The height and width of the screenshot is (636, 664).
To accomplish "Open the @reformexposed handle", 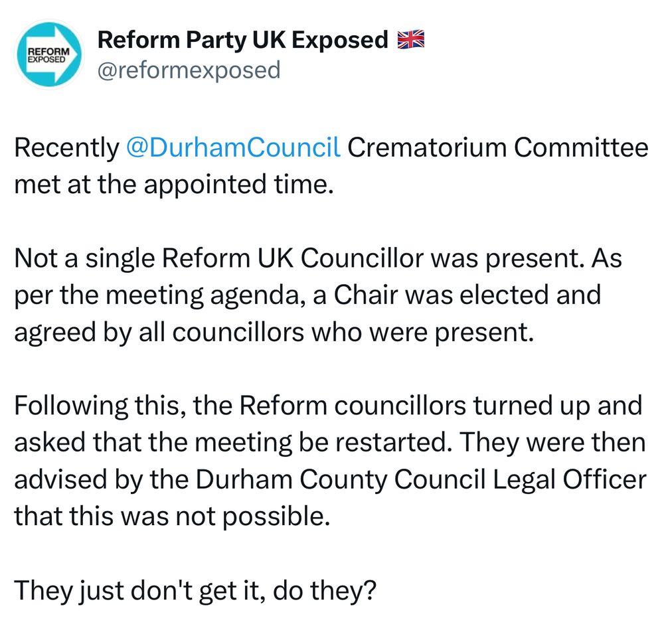I will coord(189,70).
